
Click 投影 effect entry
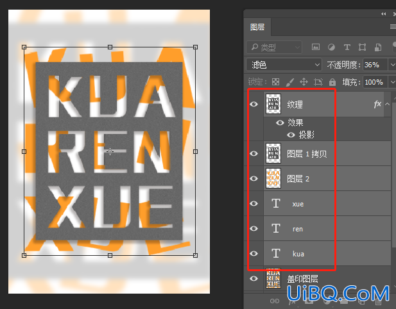click(x=307, y=135)
